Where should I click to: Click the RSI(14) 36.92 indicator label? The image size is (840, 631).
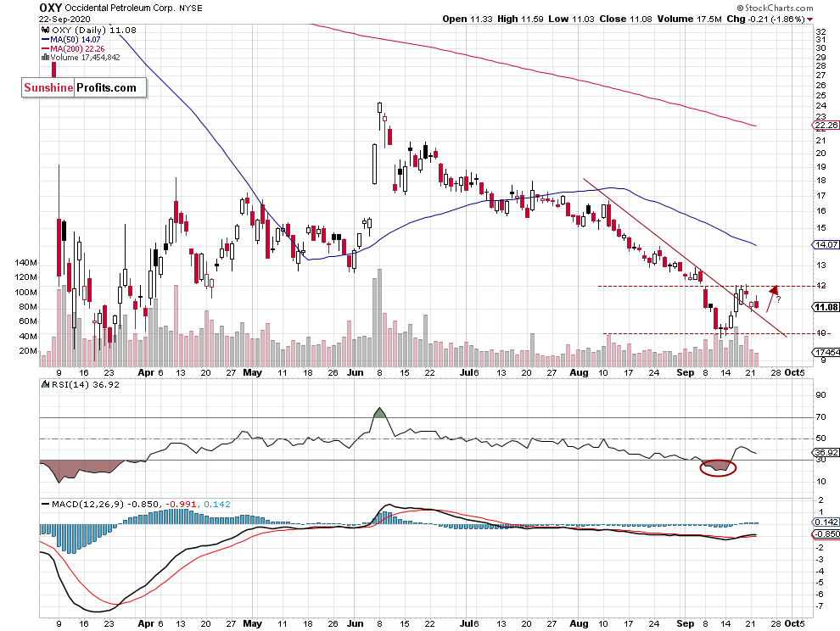(x=85, y=384)
